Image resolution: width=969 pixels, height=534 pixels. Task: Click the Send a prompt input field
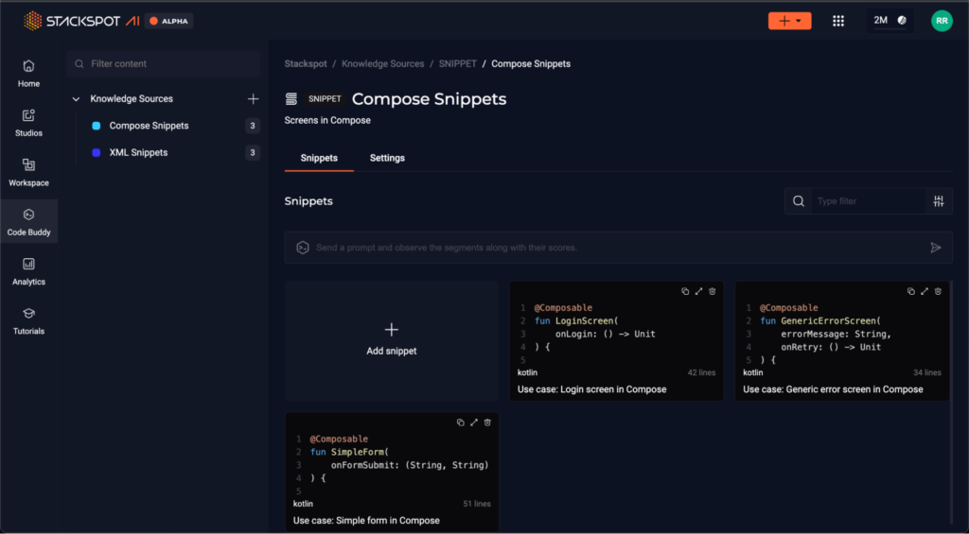(619, 248)
